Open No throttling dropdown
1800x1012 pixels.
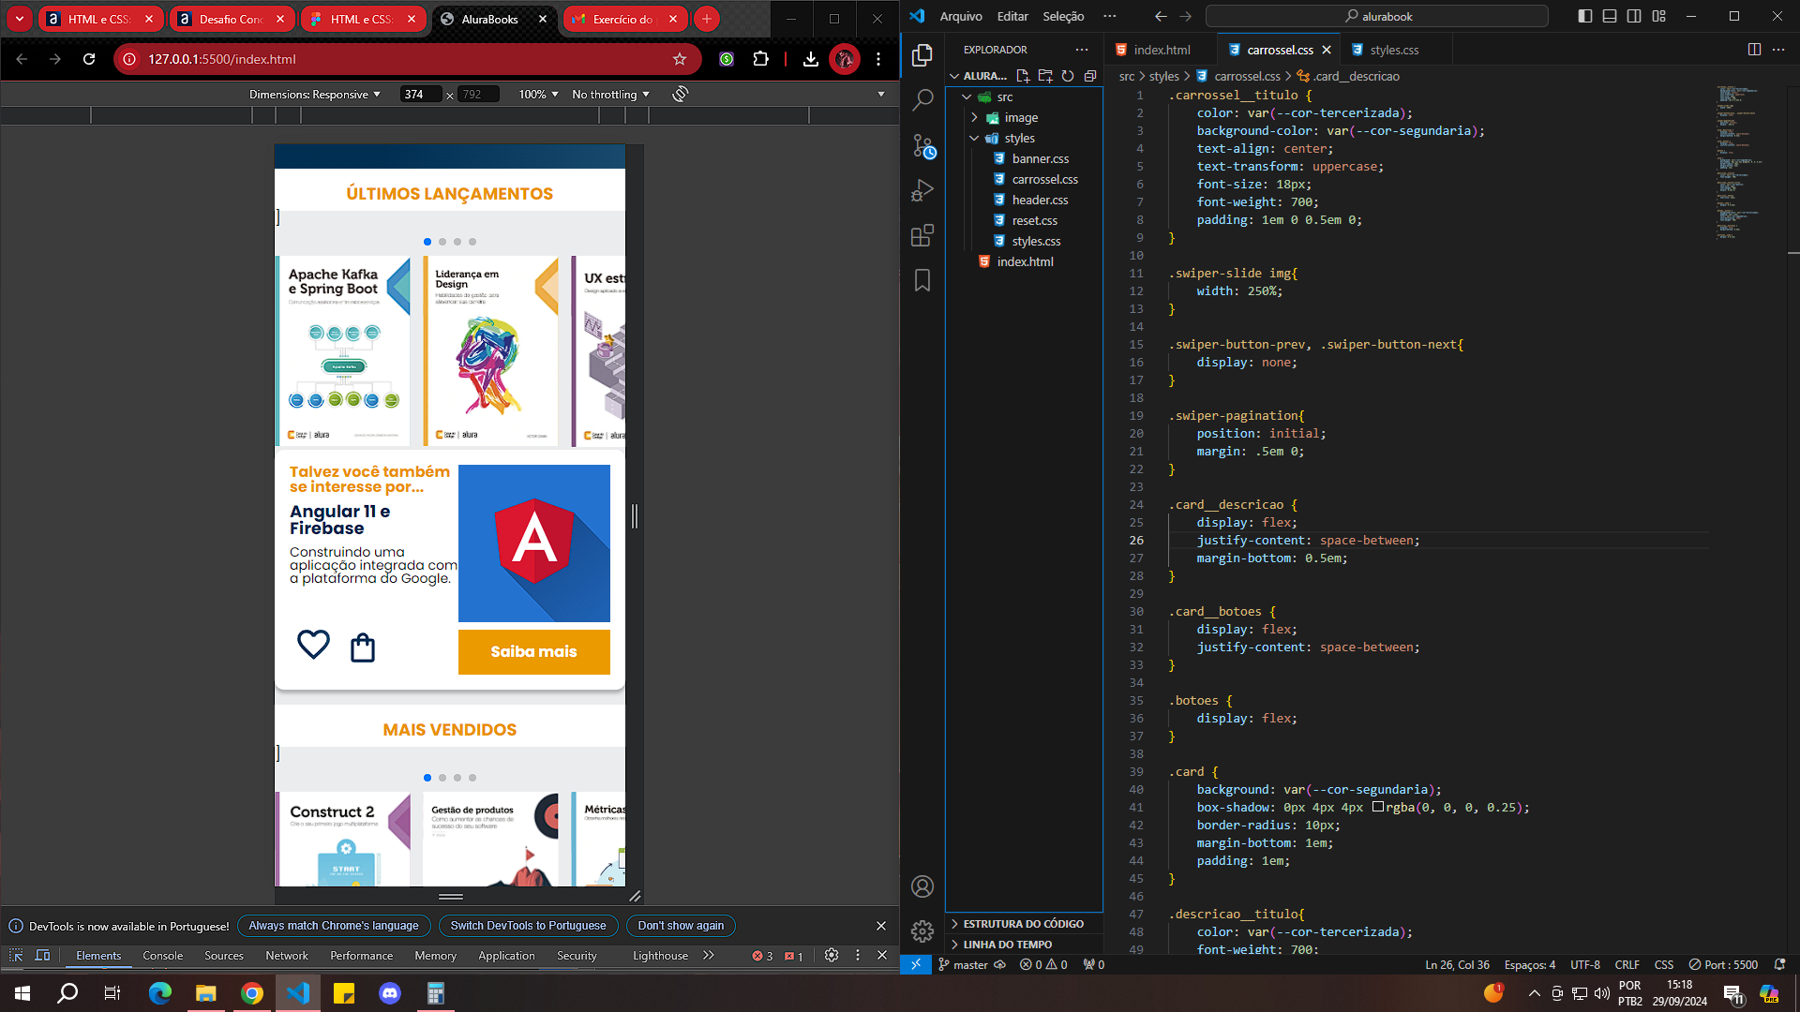[x=610, y=95]
